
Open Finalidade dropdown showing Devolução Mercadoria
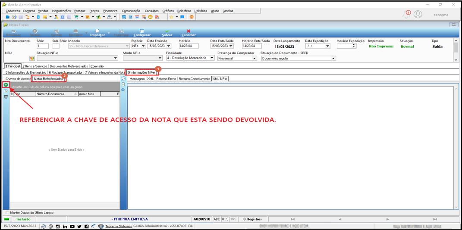point(212,58)
